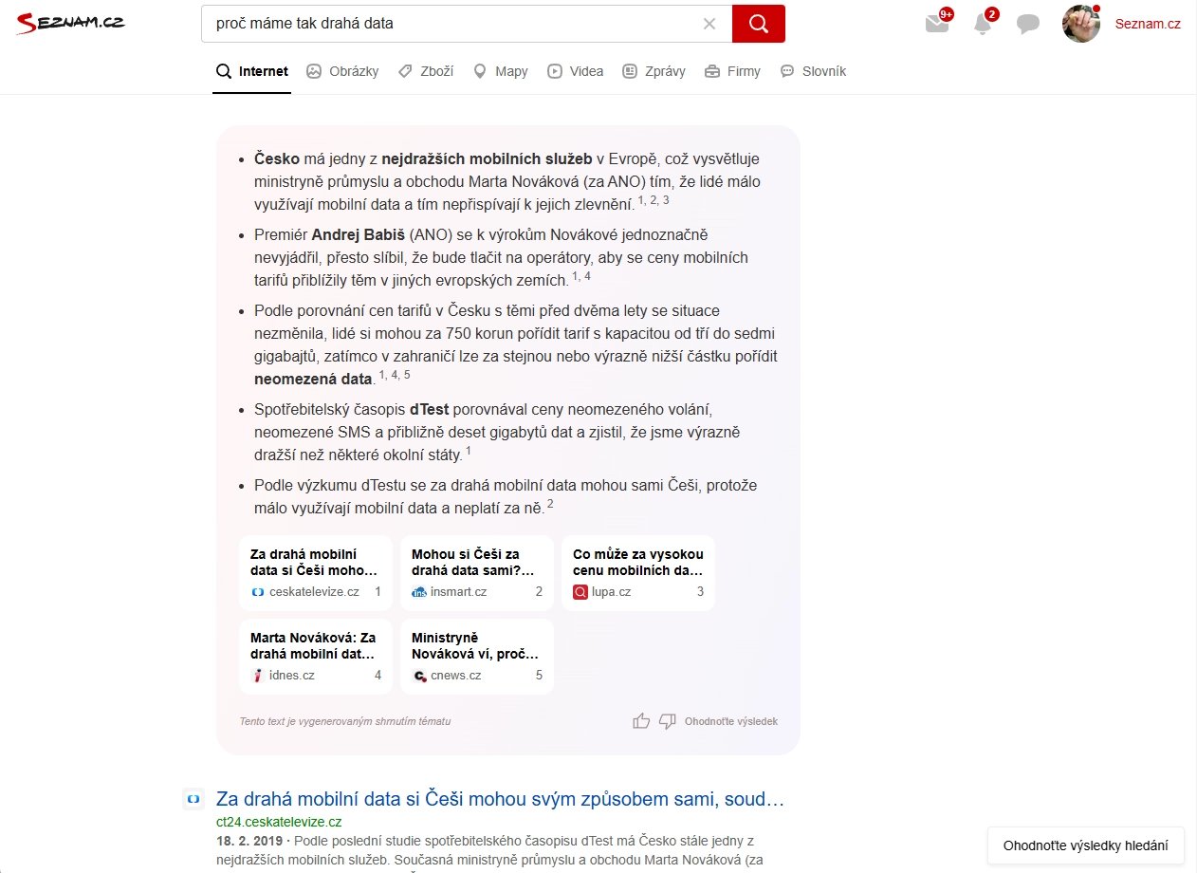Click the thumbs down rating icon
Screen dimensions: 1197x873
click(x=668, y=721)
